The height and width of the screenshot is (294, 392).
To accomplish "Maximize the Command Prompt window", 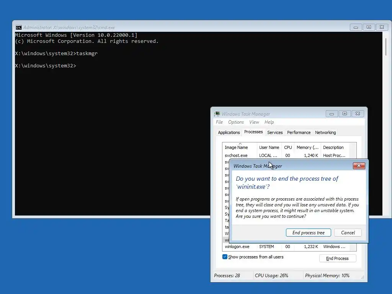I will (369, 27).
